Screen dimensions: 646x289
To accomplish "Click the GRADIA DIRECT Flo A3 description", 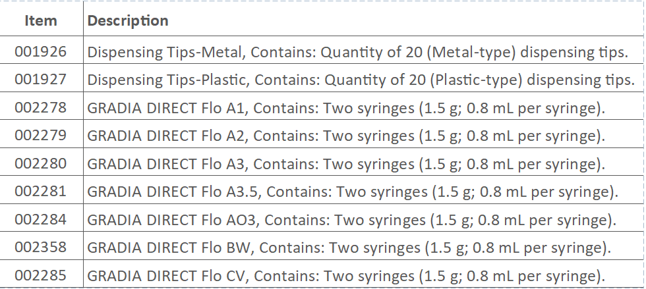I will click(x=346, y=163).
